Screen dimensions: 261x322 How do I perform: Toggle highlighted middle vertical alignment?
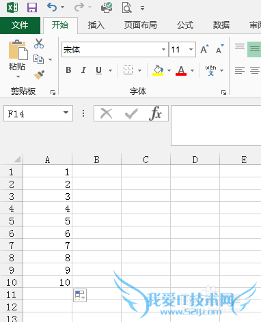pos(254,49)
